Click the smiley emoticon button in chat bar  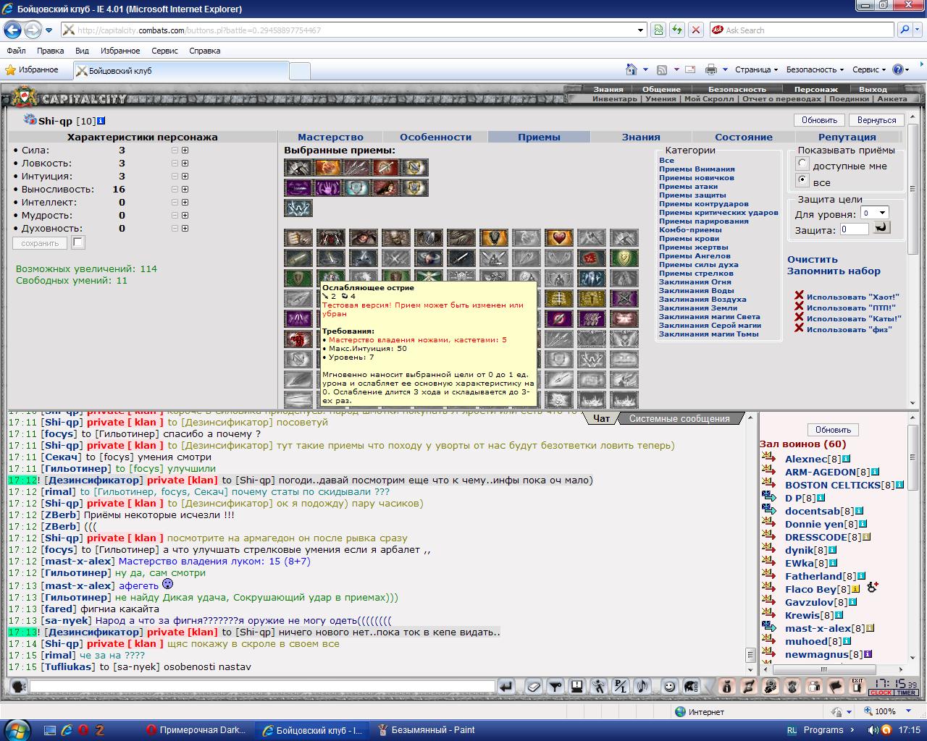(x=670, y=686)
